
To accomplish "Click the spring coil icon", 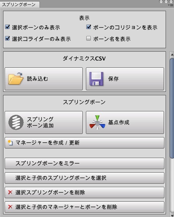I will 16,122.
